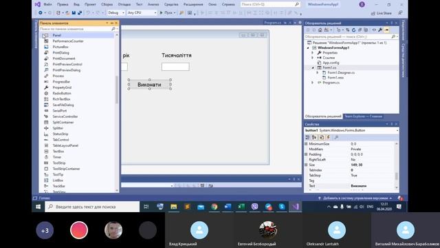Screen dimensions: 440x248
Task: Open Excel from the Windows taskbar
Action: (x=241, y=207)
